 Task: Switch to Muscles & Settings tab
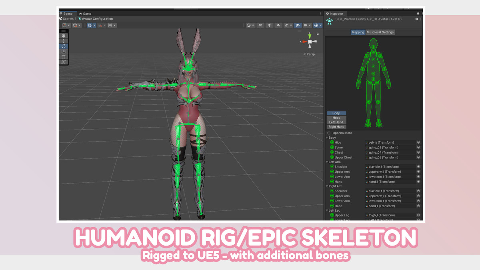point(380,32)
